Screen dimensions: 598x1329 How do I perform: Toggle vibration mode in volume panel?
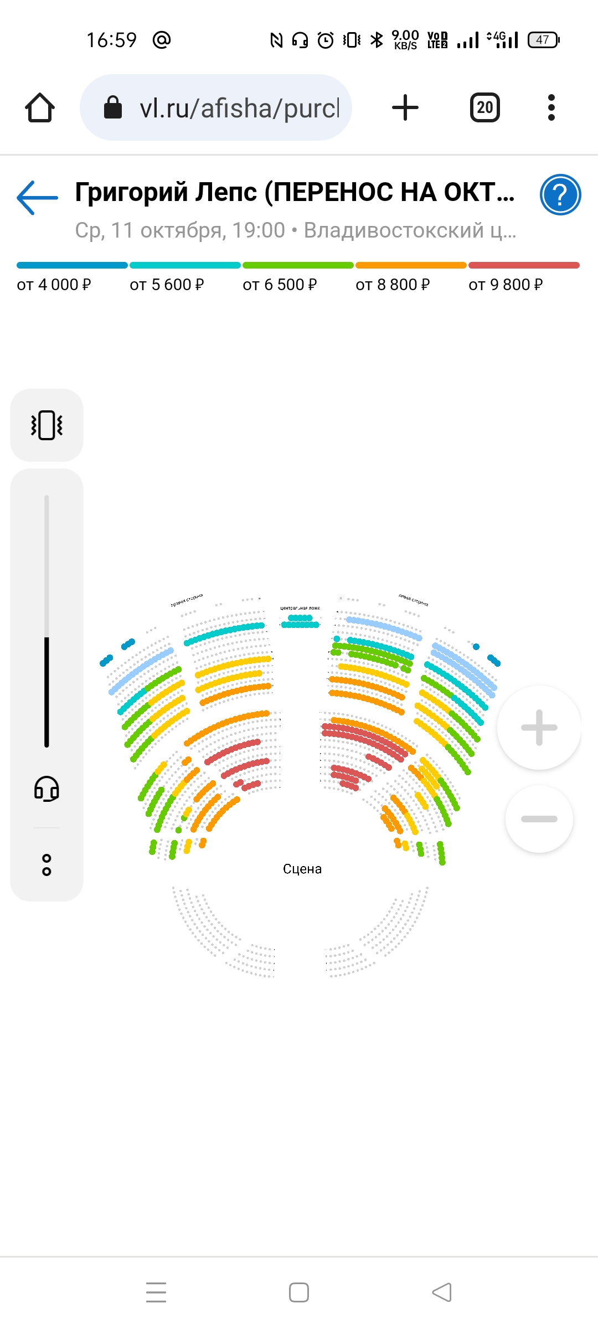(47, 425)
